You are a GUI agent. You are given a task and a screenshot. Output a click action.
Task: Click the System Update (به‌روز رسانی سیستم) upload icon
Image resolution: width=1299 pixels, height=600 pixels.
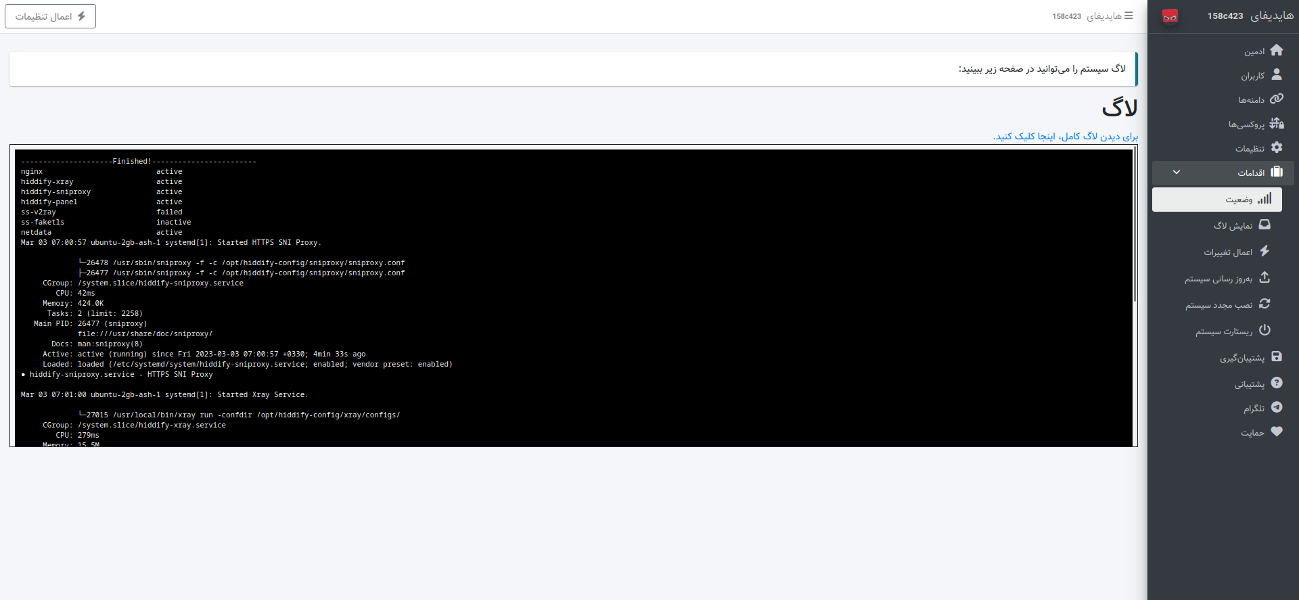click(1264, 277)
